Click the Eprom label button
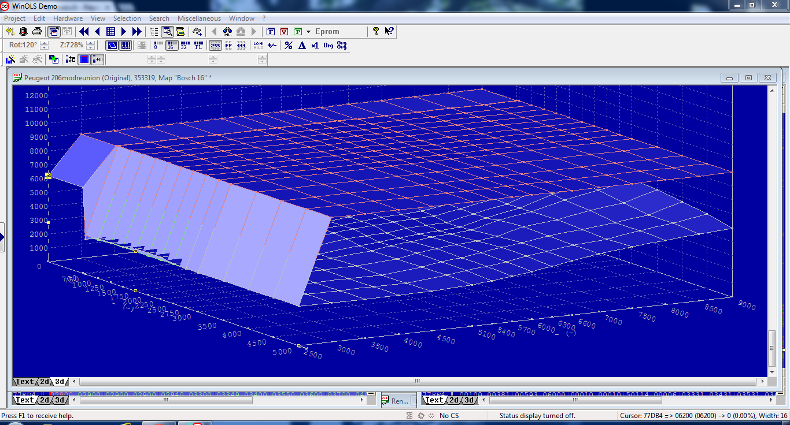This screenshot has width=790, height=425. [327, 32]
